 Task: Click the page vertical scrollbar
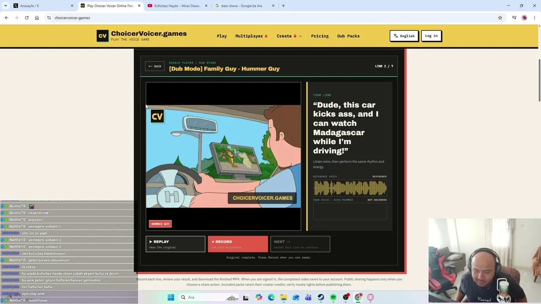[x=539, y=80]
